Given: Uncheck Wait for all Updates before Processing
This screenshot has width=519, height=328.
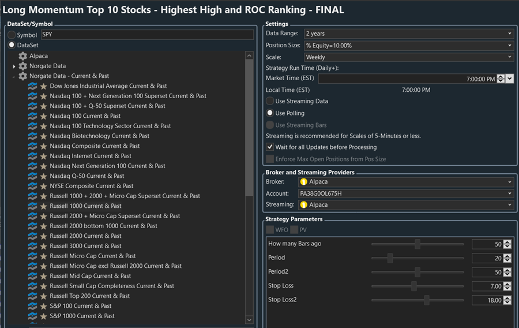Looking at the screenshot, I should (x=270, y=147).
